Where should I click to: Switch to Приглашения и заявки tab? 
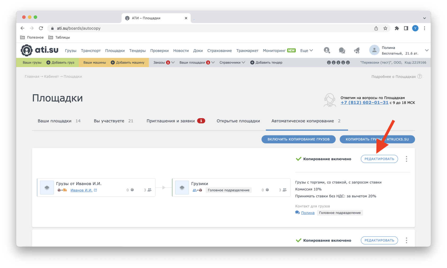point(176,121)
